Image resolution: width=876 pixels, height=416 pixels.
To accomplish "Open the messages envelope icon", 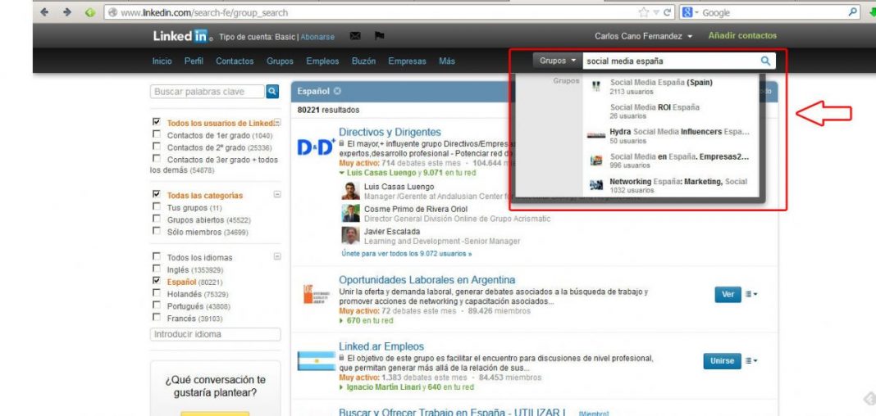I will point(355,36).
